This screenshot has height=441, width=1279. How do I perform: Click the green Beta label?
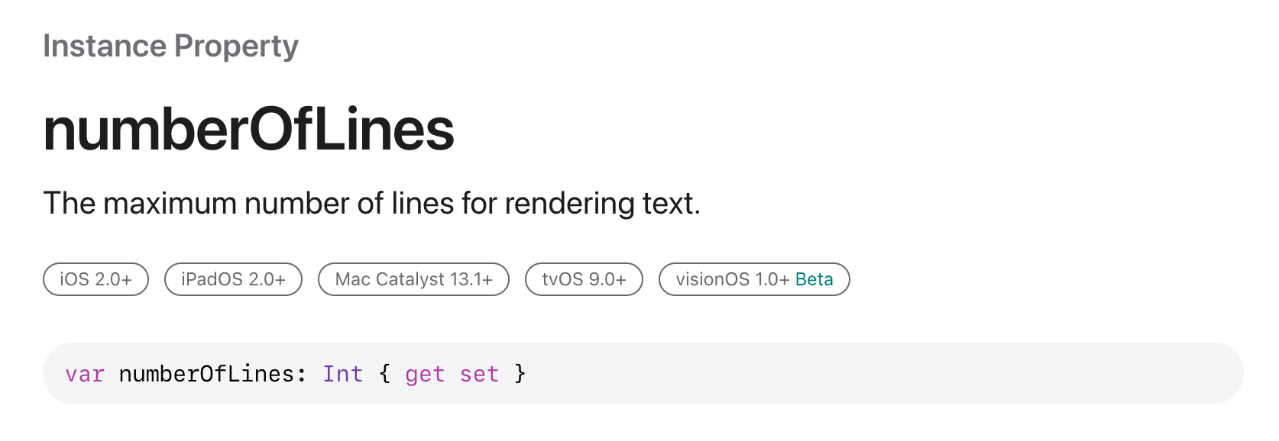pos(814,279)
